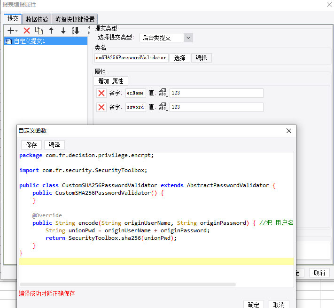This screenshot has width=334, height=308.
Task: Open value type selector for ssword row
Action: coord(163,107)
